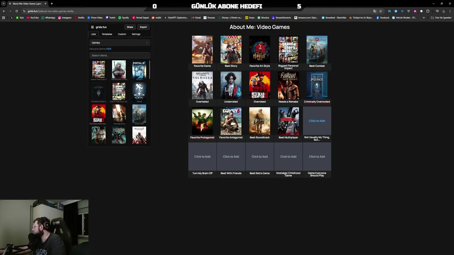Open the Gmail bookmark
Screen dimensions: 454x255
click(196, 18)
